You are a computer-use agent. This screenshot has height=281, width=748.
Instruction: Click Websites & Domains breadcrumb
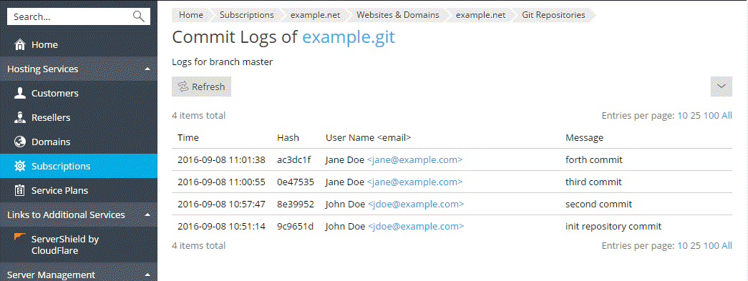(398, 15)
